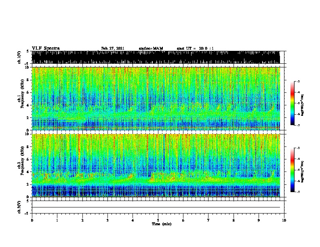Click the time axis tick label "0"
Screen dimensions: 320x247
(x=32, y=220)
